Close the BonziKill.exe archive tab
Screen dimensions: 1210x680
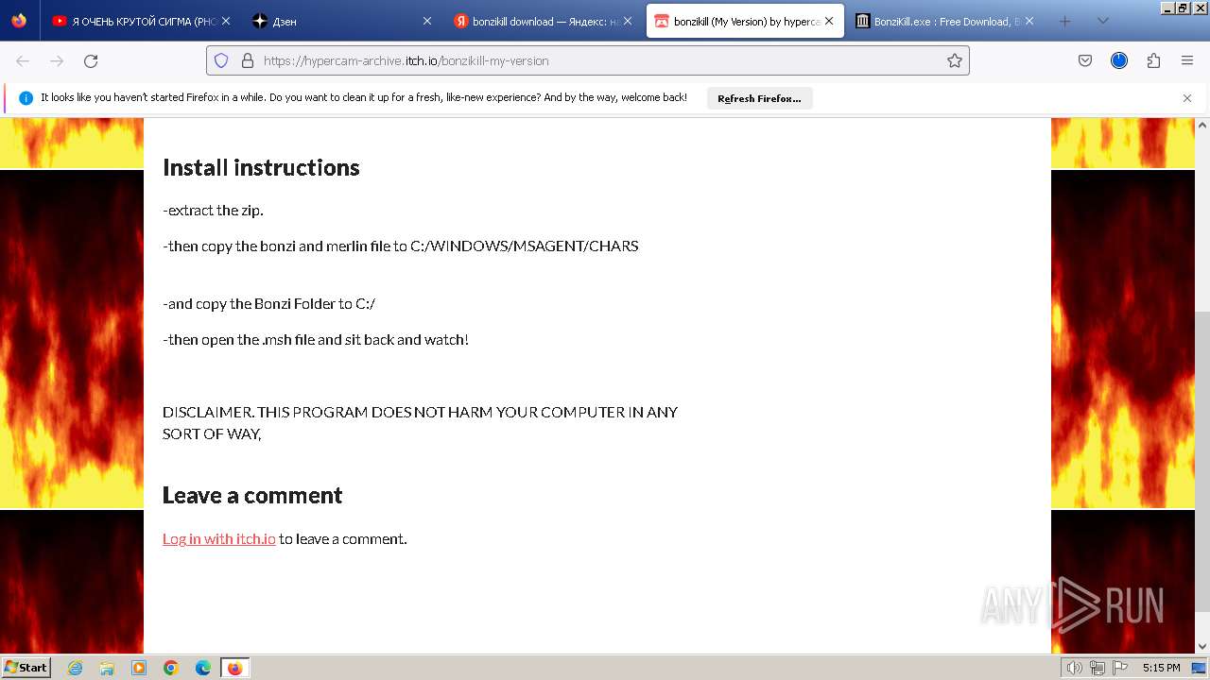tap(1029, 21)
